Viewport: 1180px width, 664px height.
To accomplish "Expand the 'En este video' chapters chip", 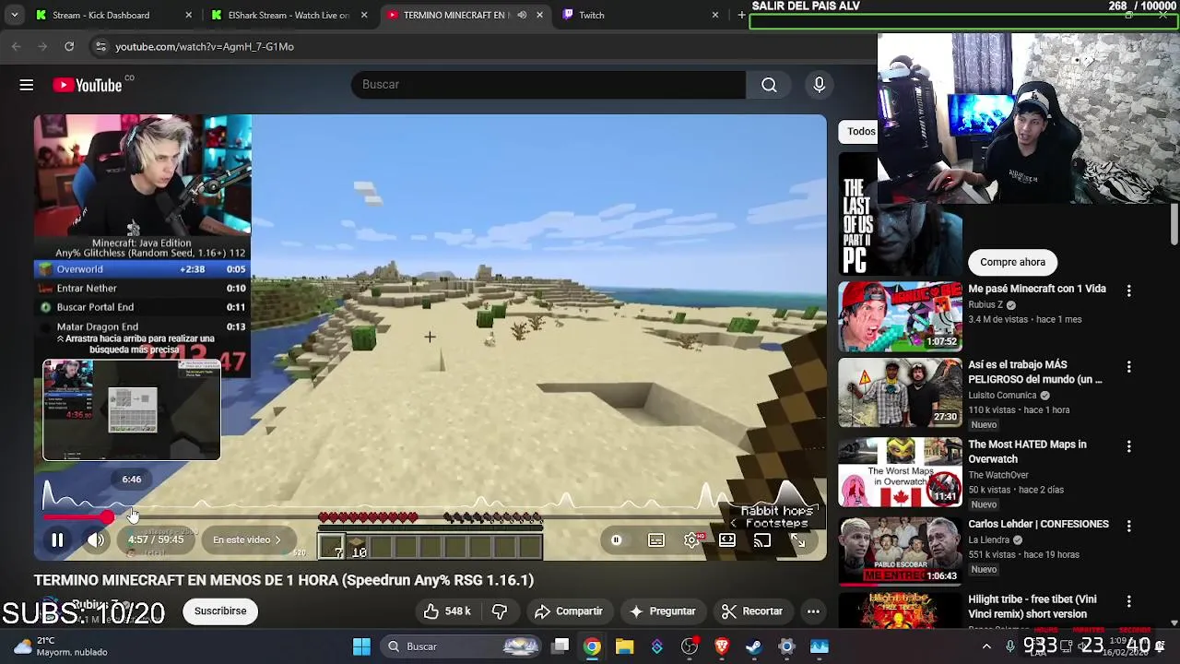I will coord(247,540).
